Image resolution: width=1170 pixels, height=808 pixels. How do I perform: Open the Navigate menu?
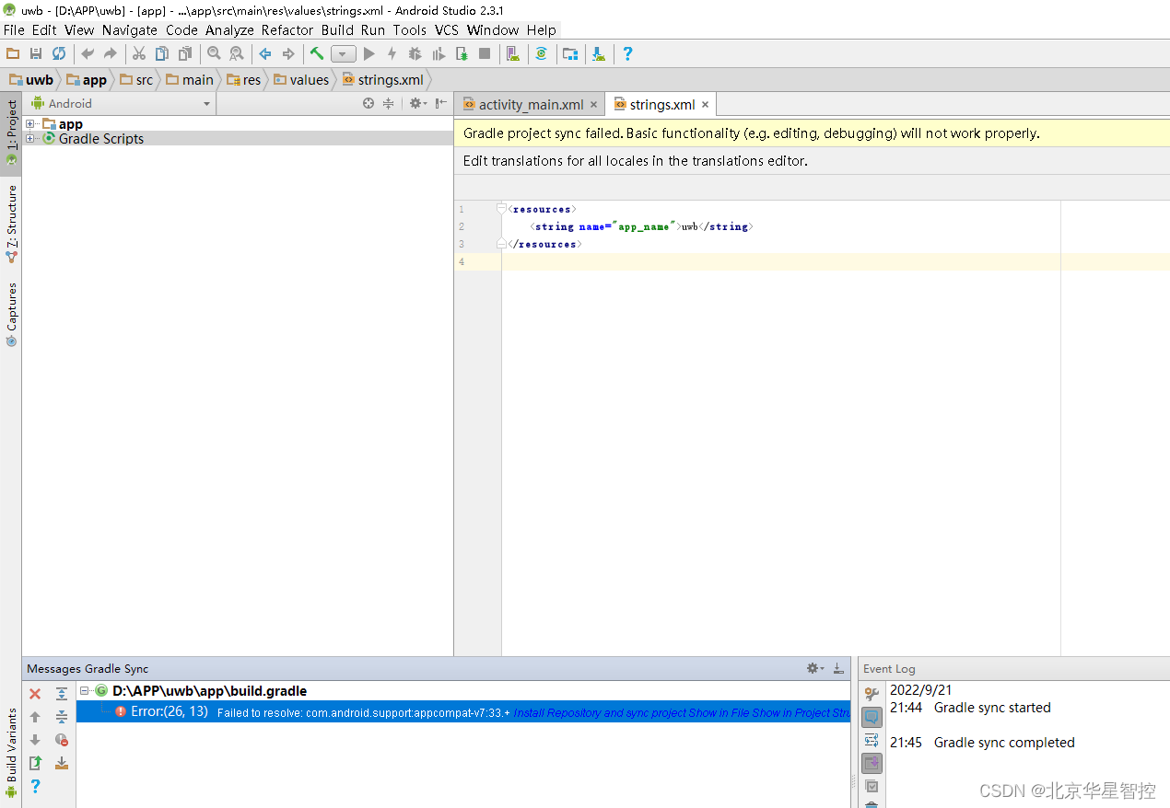point(130,29)
